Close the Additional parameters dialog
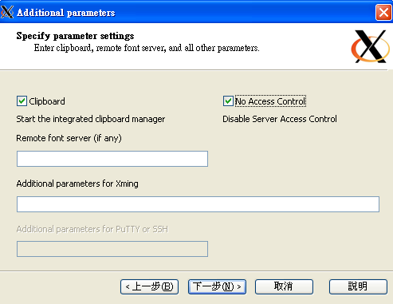393x304 pixels. point(383,12)
